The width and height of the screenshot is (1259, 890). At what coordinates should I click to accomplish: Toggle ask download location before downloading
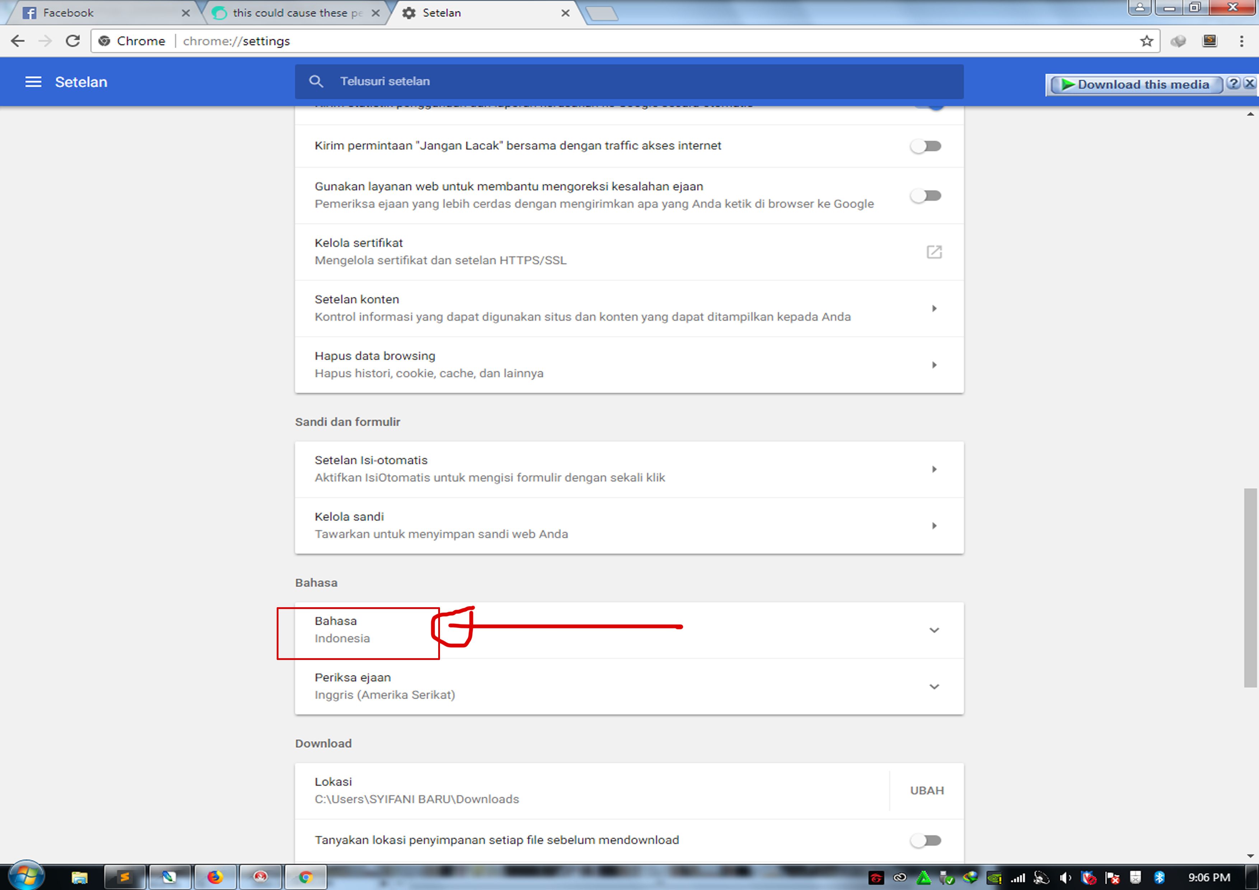coord(926,840)
